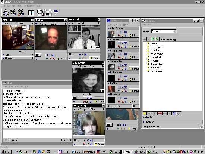
Task: Toggle speaker in the Hannibal list row
Action: [x=126, y=98]
